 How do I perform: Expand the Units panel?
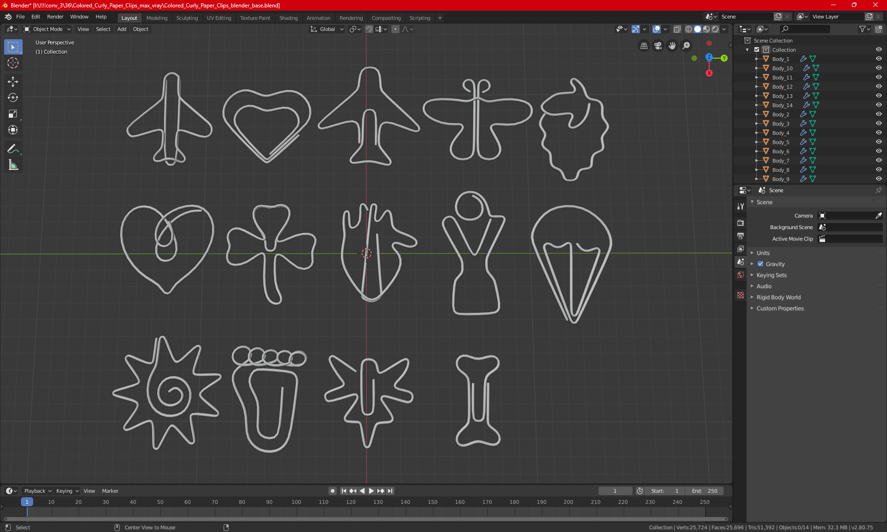point(763,253)
